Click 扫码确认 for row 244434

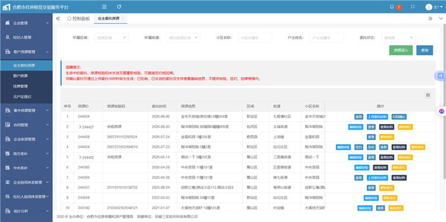coord(399,117)
